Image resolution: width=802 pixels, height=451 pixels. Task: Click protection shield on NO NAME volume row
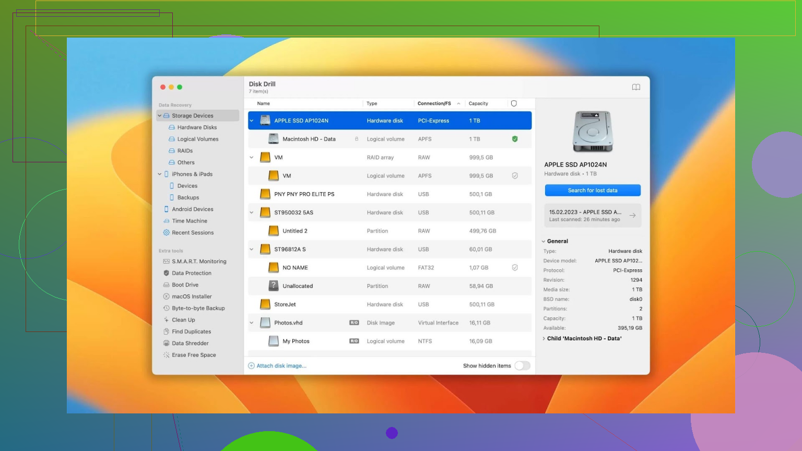515,268
